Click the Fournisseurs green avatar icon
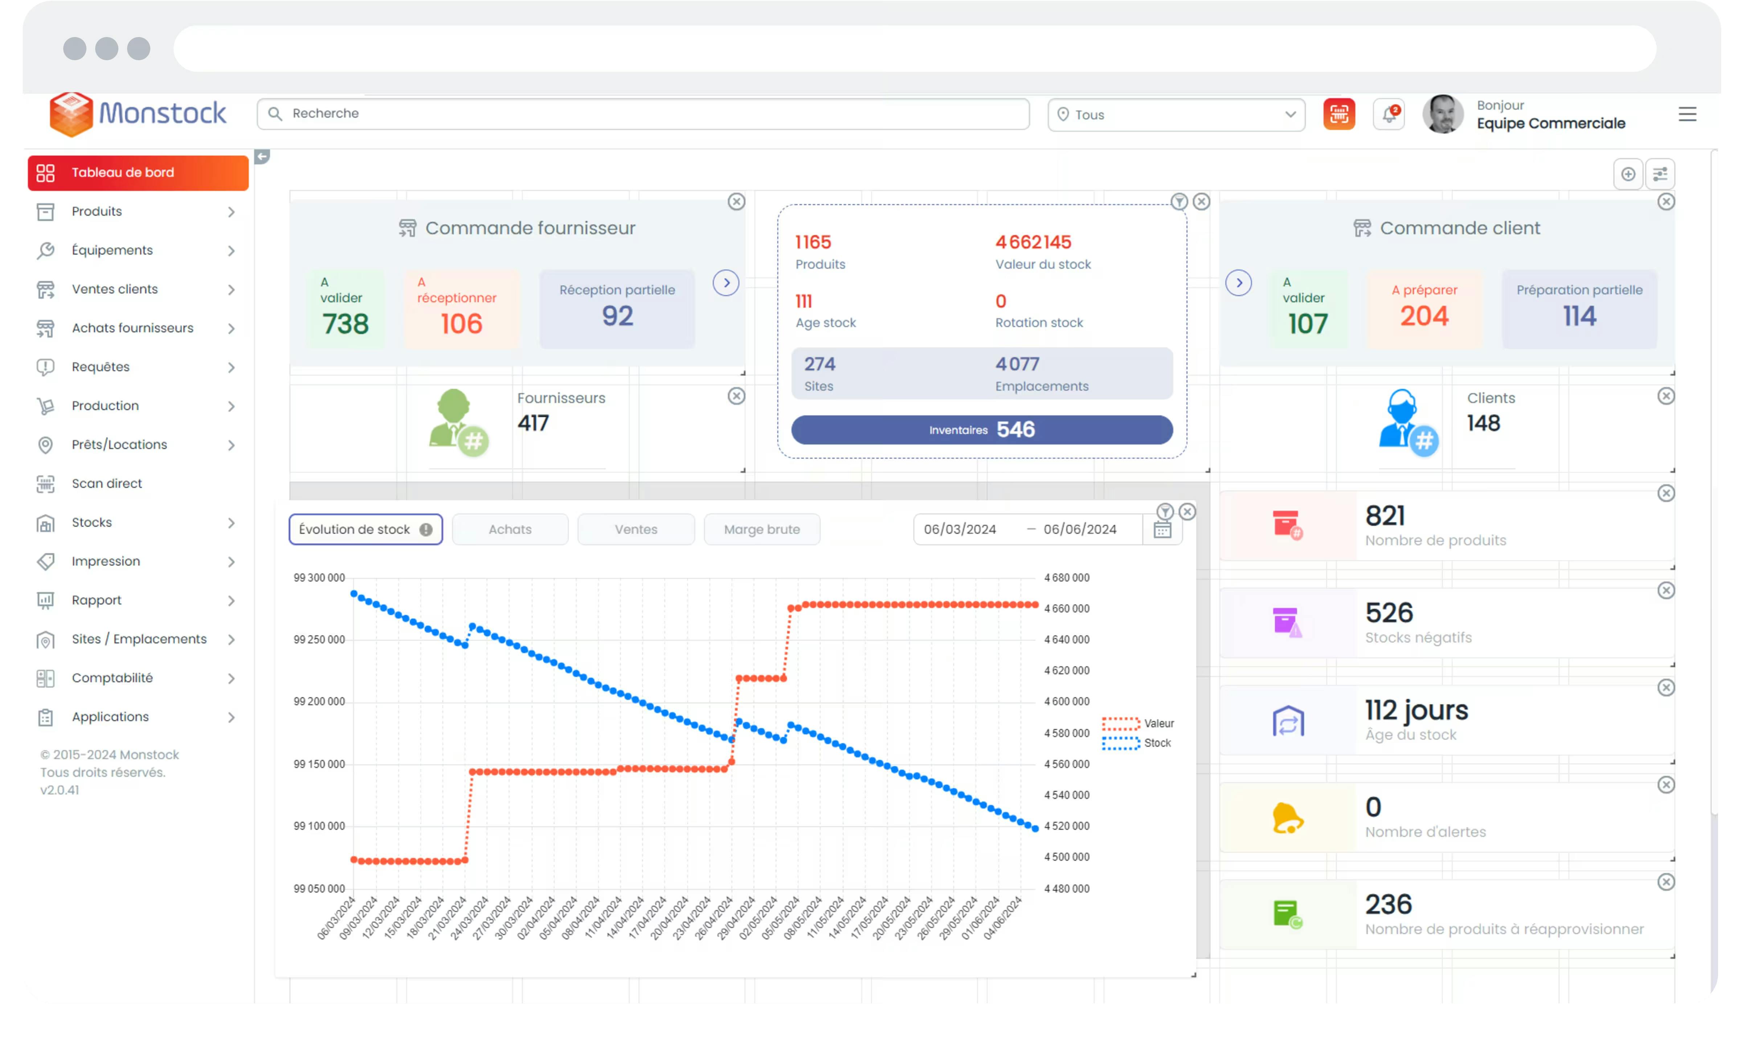Screen dimensions: 1742x1049 coord(458,423)
